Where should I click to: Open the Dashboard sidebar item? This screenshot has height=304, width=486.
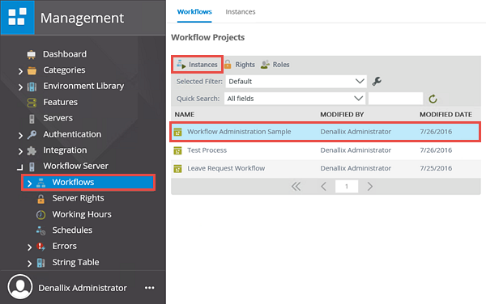point(57,54)
